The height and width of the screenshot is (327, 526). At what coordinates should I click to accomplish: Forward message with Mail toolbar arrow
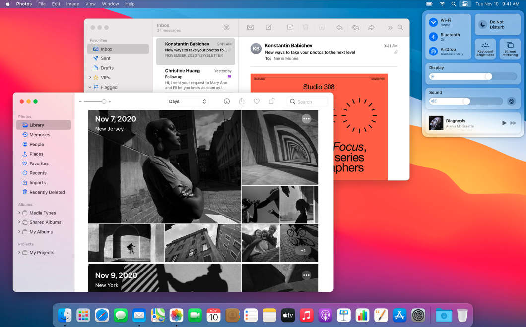[x=371, y=27]
